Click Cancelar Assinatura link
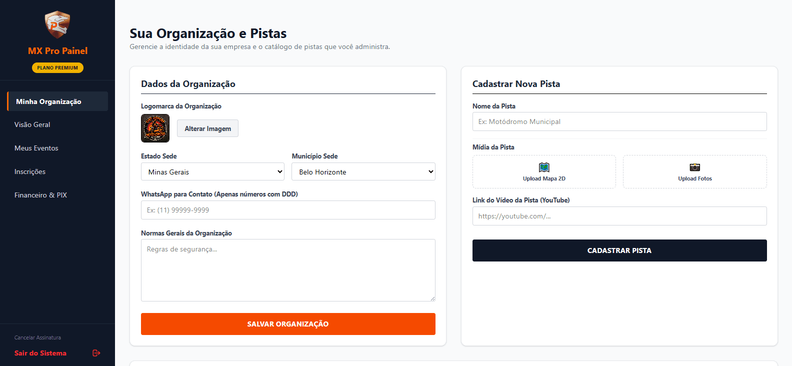Screen dimensions: 792x366 click(x=37, y=337)
